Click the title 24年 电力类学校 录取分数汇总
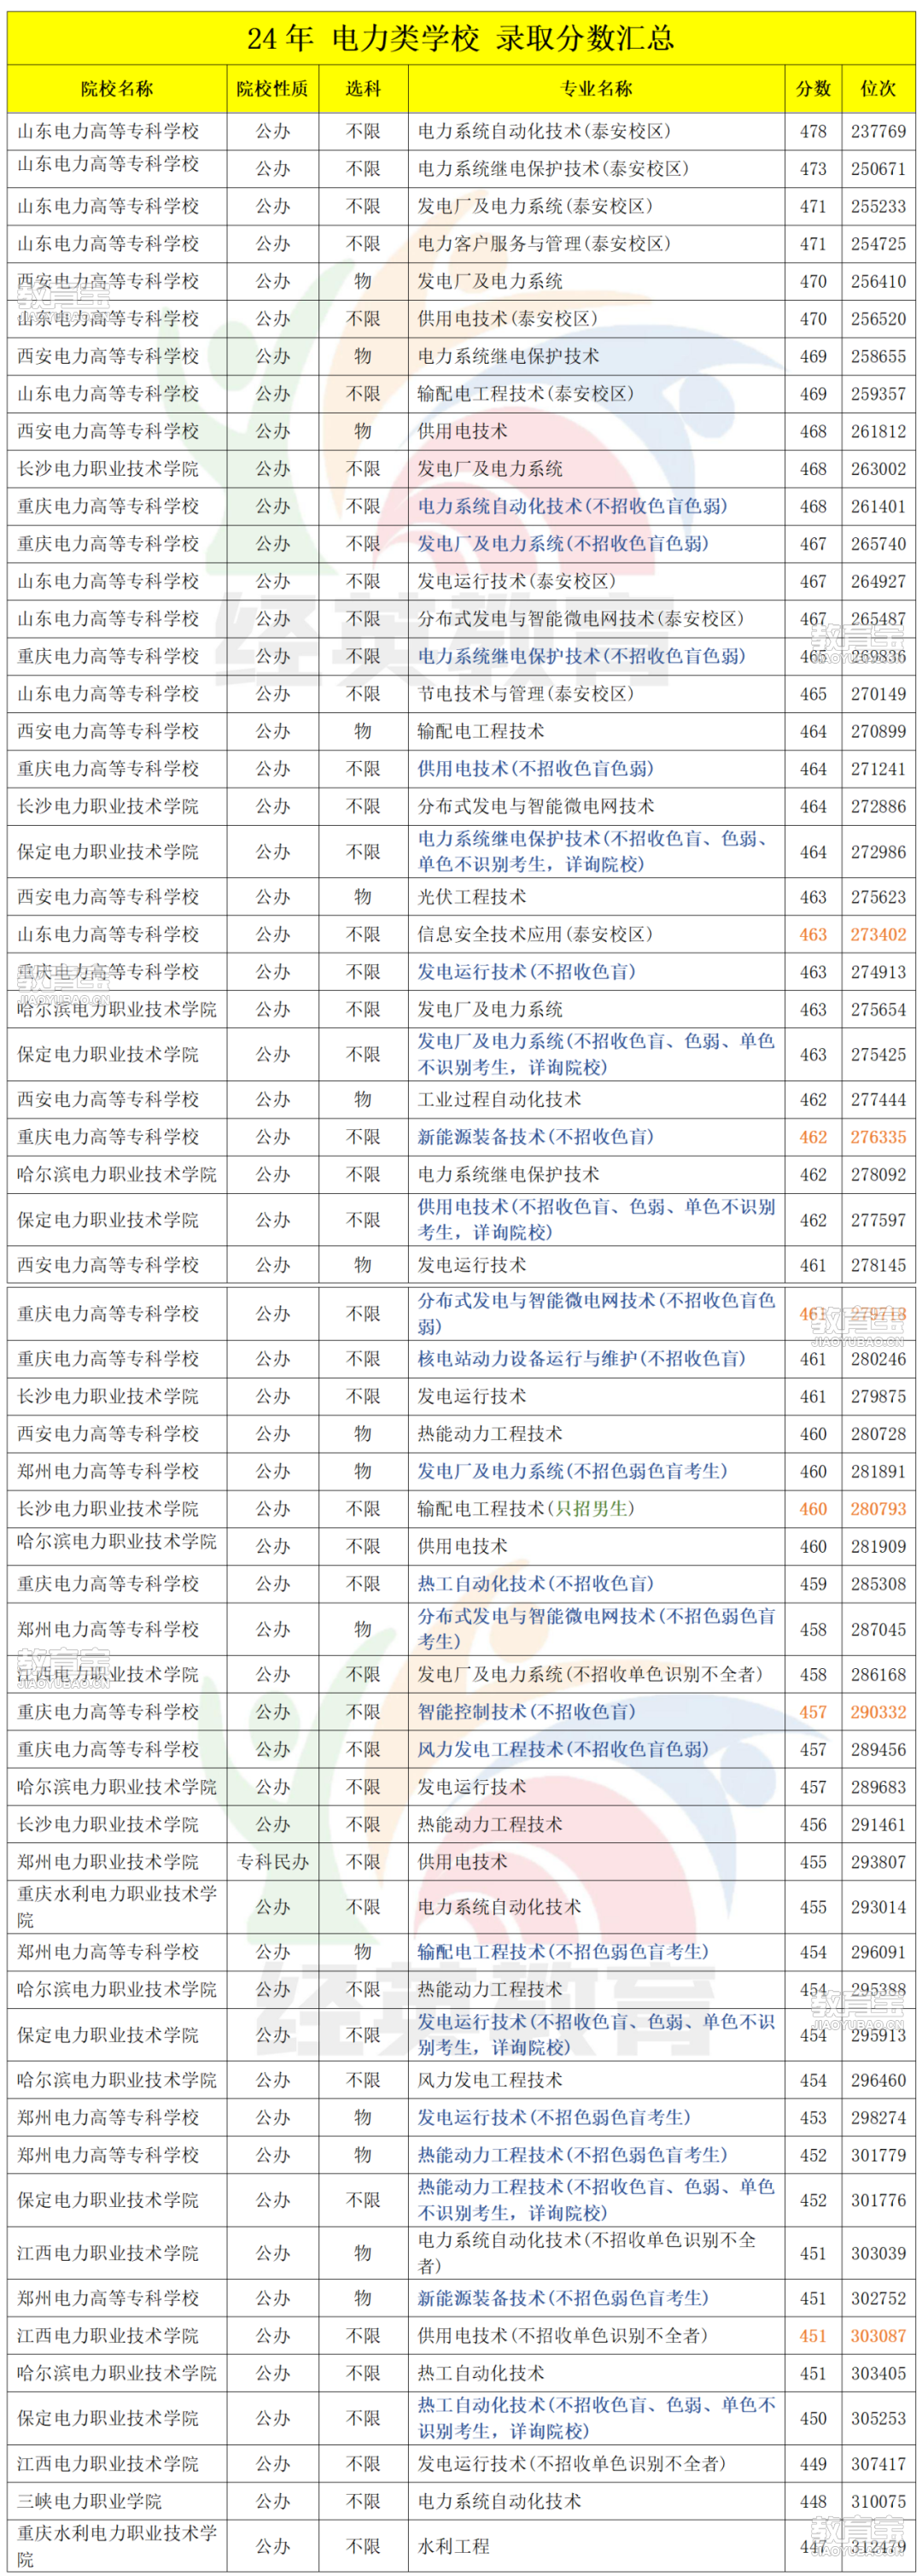 tap(460, 38)
